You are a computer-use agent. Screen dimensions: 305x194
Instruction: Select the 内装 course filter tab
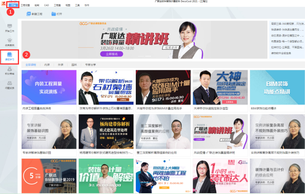[47, 65]
